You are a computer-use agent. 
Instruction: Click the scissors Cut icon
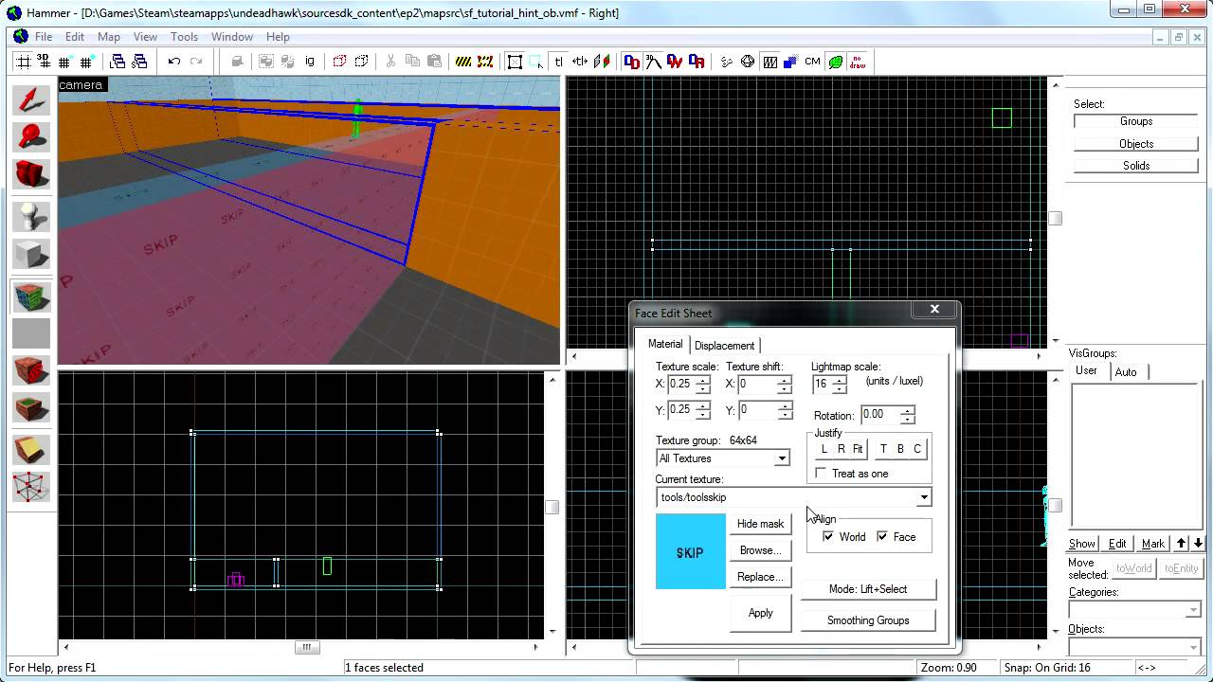[390, 62]
